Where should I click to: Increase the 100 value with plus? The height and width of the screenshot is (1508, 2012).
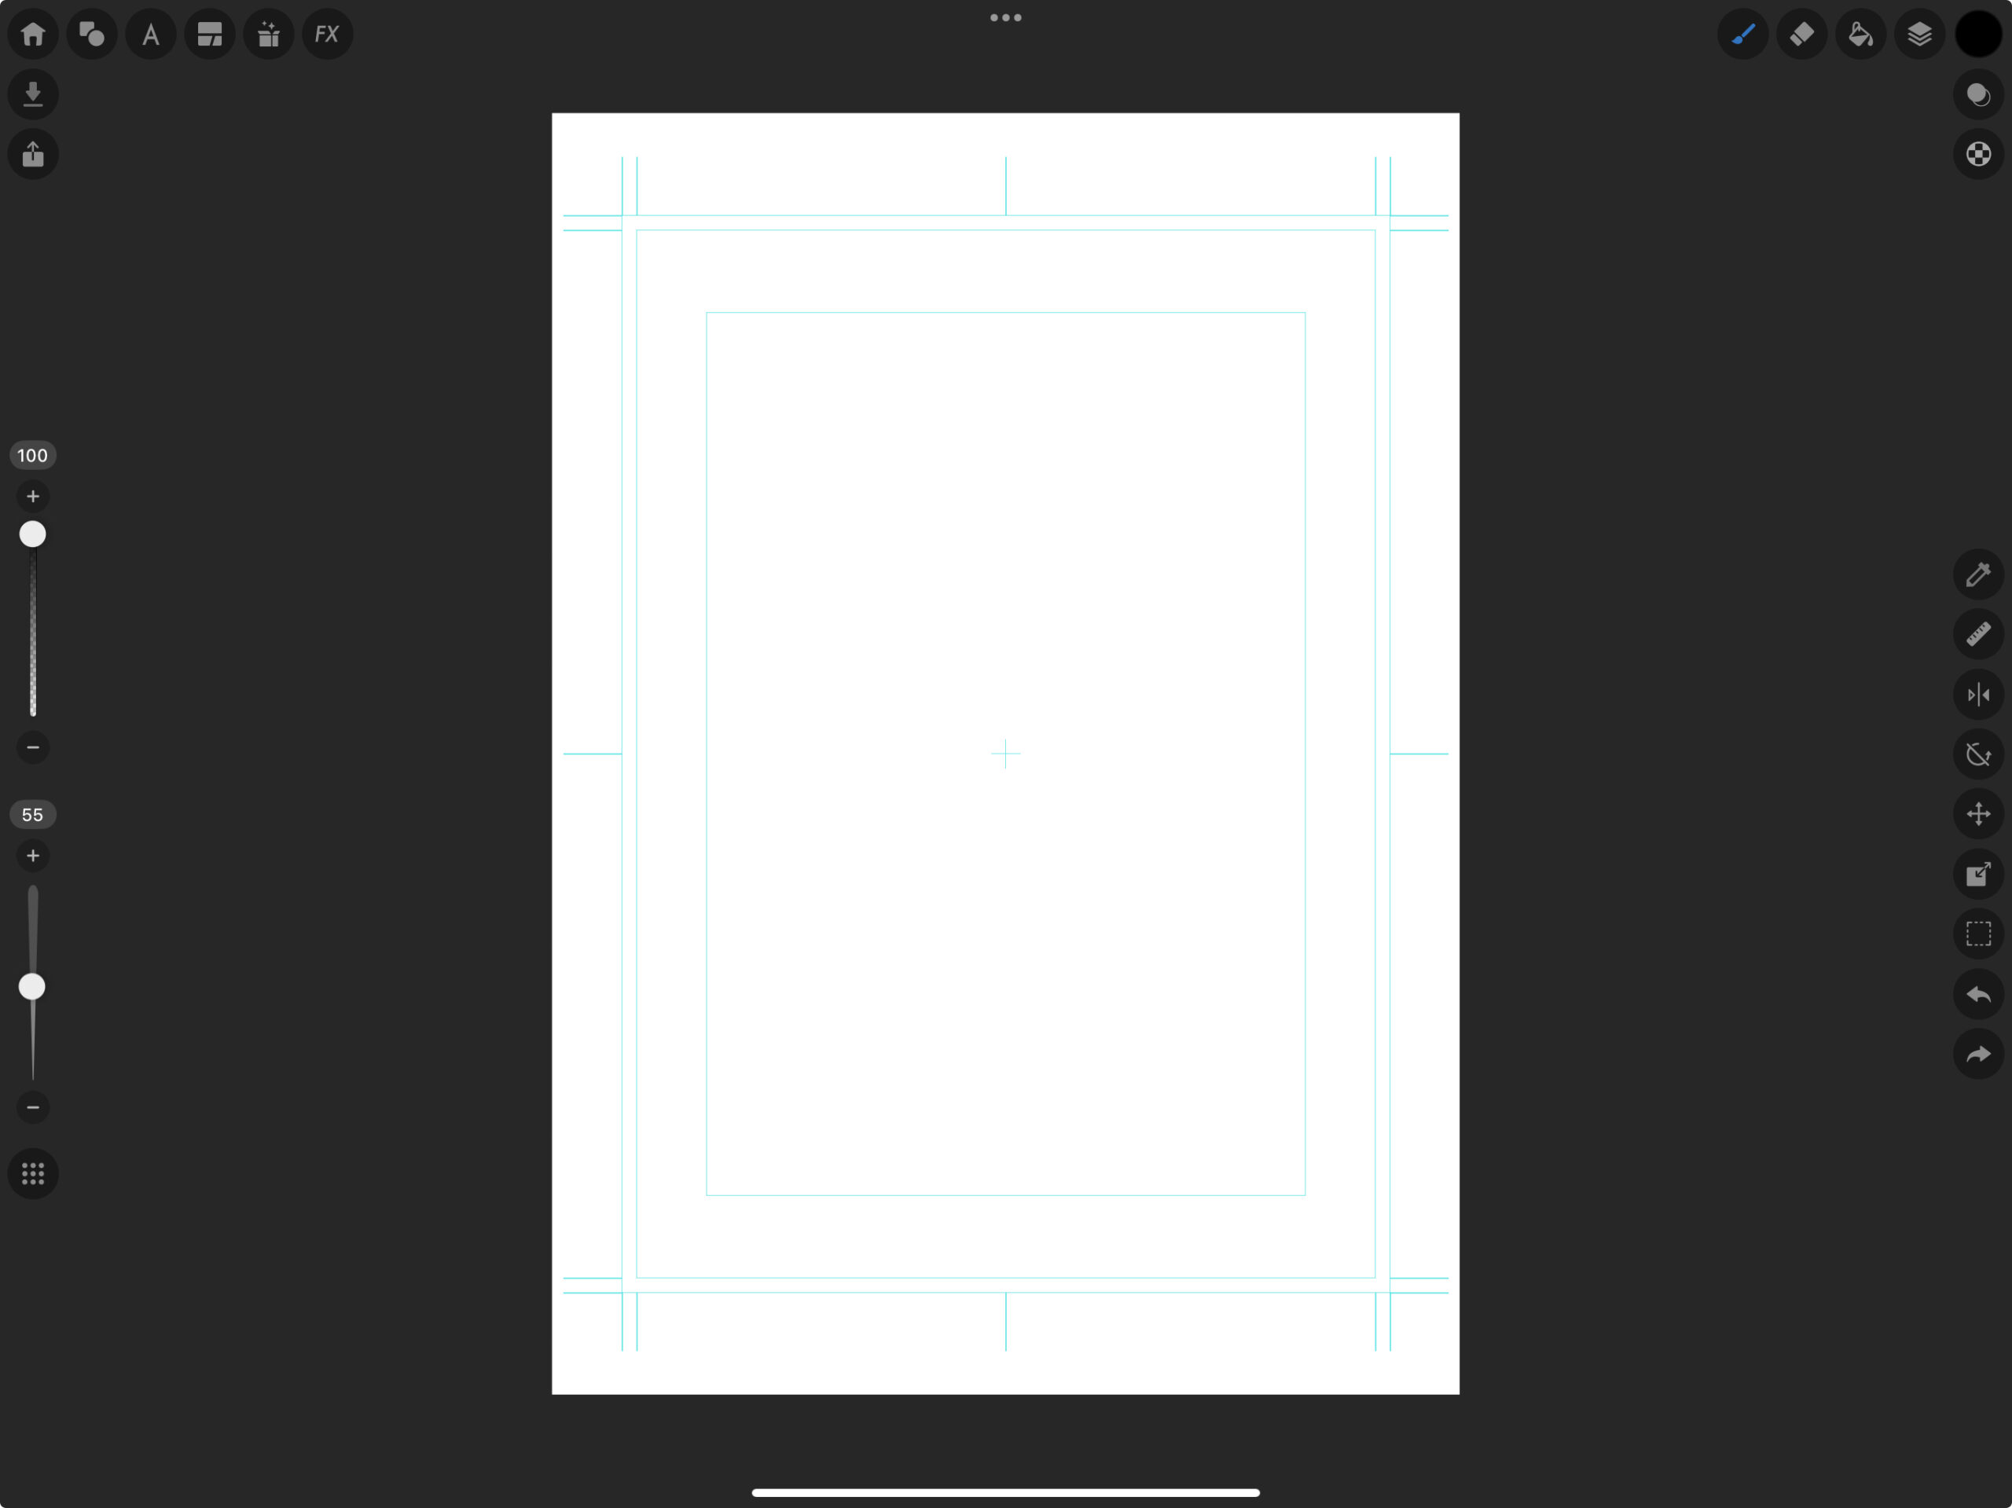point(33,497)
